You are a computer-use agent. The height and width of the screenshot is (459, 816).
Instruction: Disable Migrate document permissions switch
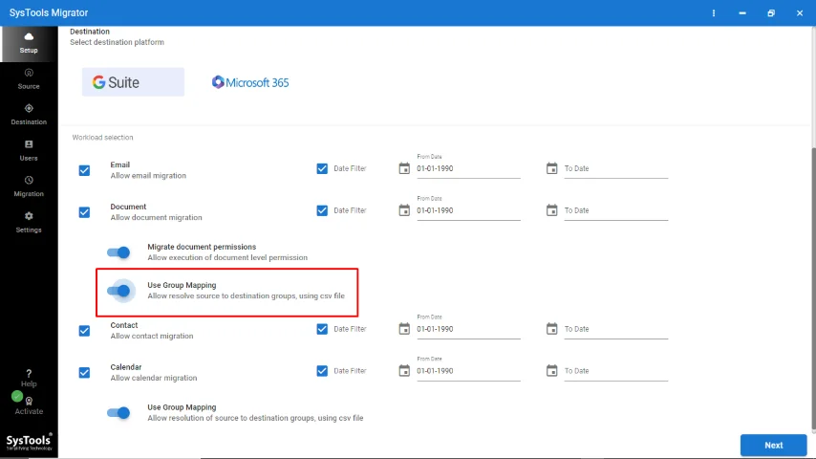coord(118,252)
